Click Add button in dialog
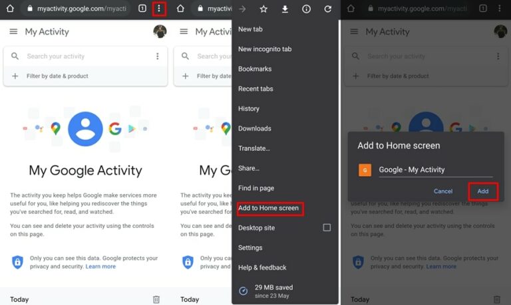The image size is (511, 305). (483, 191)
